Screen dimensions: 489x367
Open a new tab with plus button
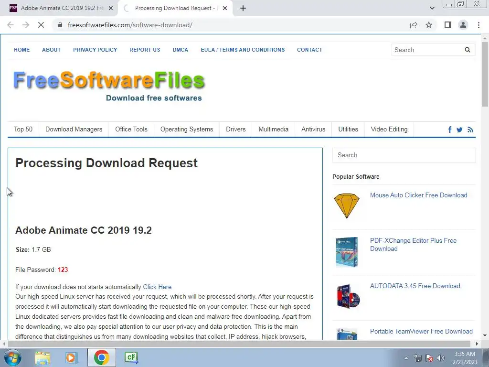tap(243, 8)
